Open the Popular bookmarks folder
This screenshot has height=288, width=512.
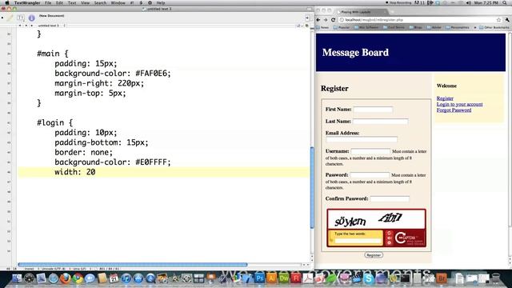(342, 27)
